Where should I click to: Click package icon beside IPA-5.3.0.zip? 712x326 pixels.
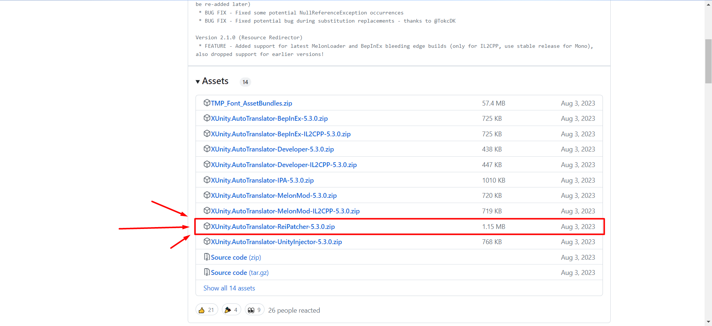click(x=207, y=180)
